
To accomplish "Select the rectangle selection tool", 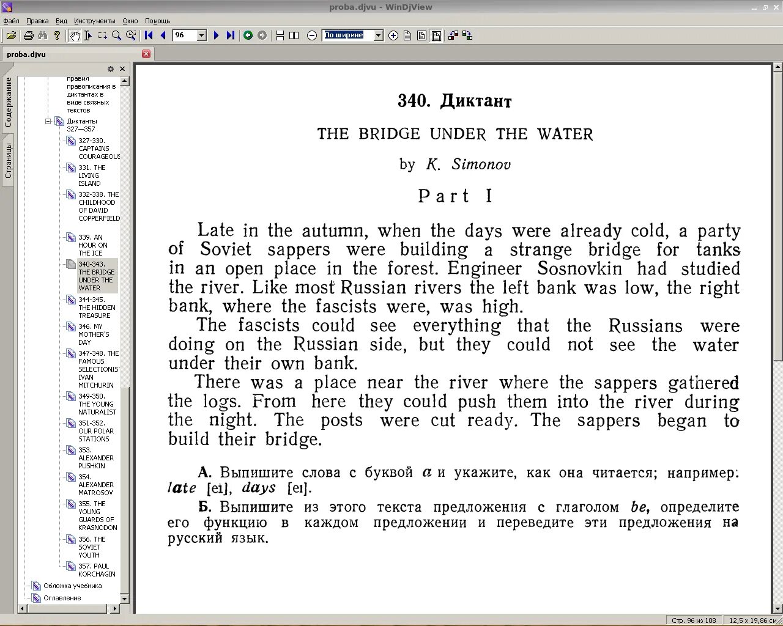I will point(102,35).
